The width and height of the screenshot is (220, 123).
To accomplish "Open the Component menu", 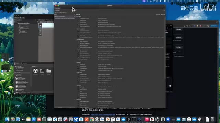I will [x=33, y=1].
